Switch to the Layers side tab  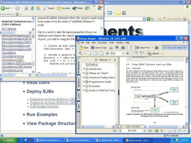click(x=79, y=96)
